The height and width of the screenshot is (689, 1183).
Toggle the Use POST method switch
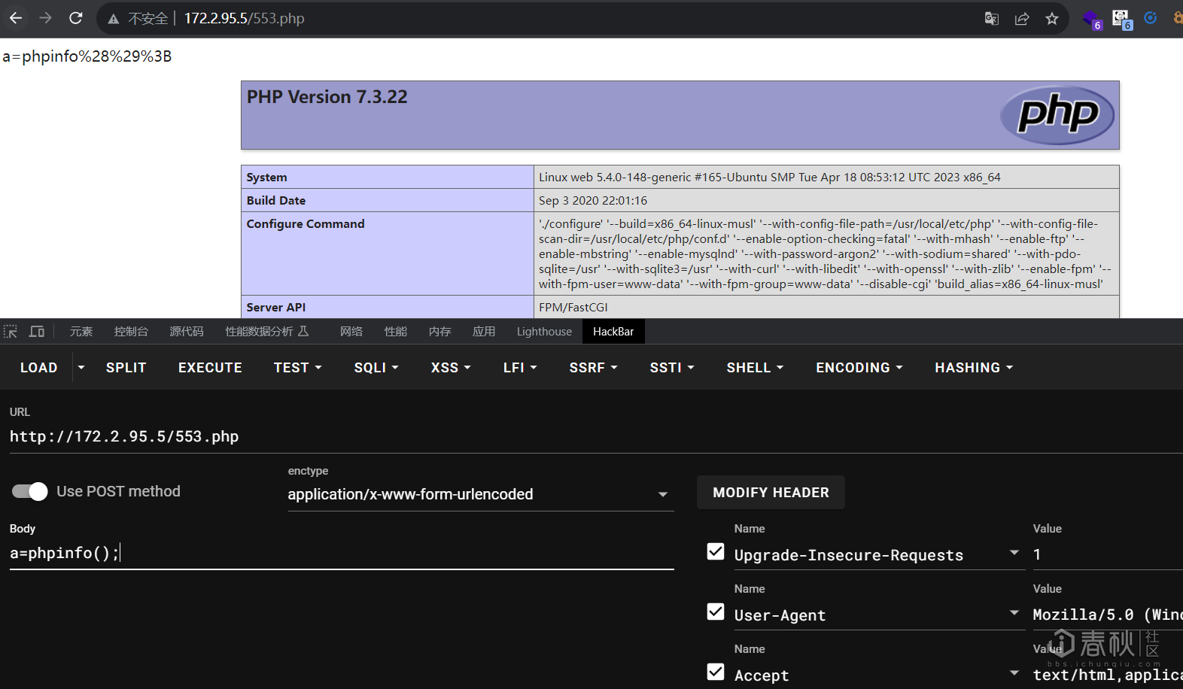[30, 491]
